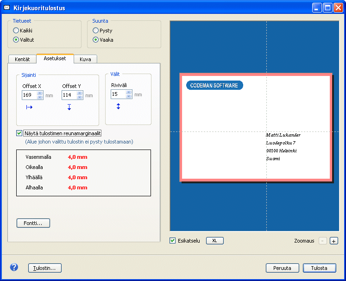Open the Kuva tab
Screen dimensions: 346x281
tap(85, 59)
